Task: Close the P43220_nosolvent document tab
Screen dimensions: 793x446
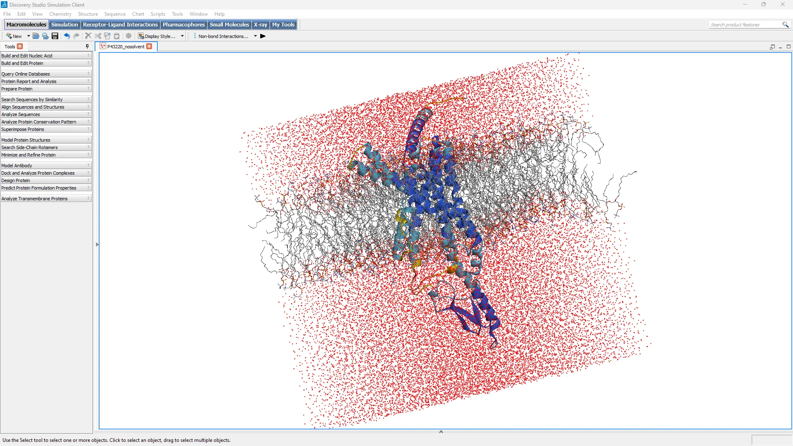Action: coord(149,46)
